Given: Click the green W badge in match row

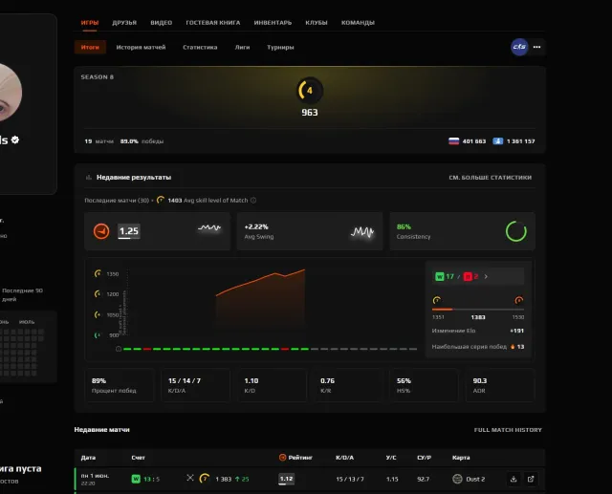Looking at the screenshot, I should pos(136,479).
